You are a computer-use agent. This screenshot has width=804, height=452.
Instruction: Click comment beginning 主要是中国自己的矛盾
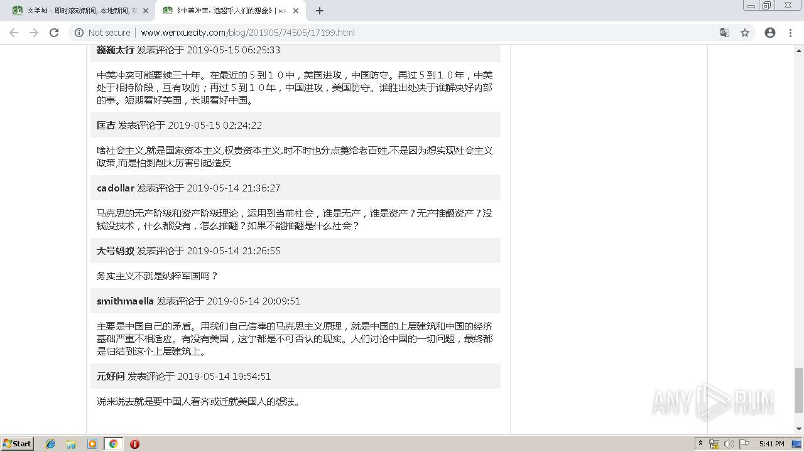coord(295,338)
